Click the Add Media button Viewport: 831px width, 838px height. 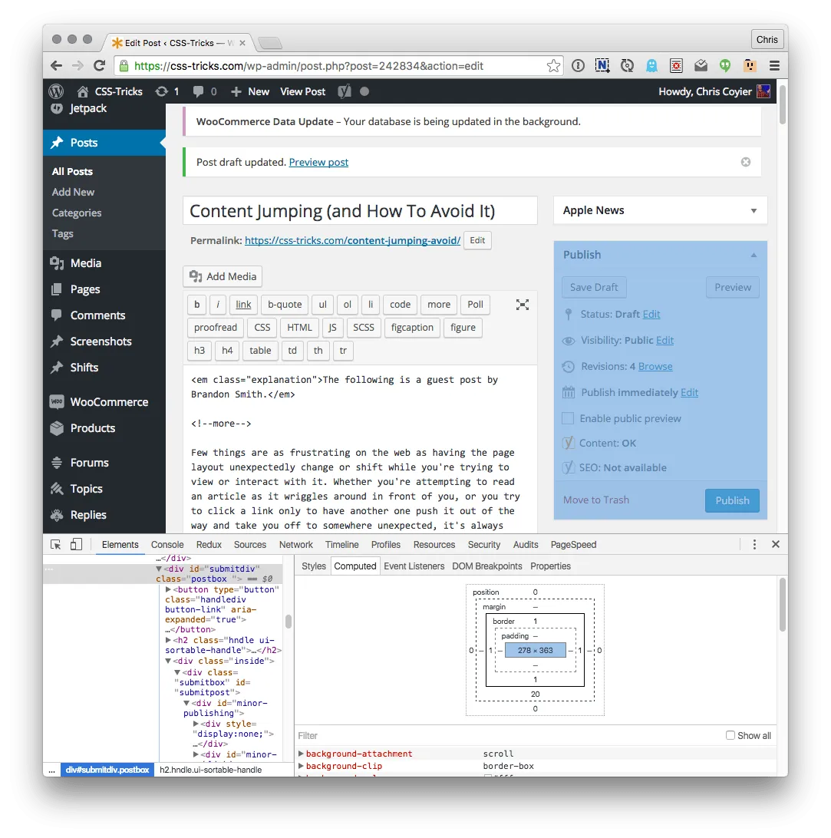pos(223,276)
